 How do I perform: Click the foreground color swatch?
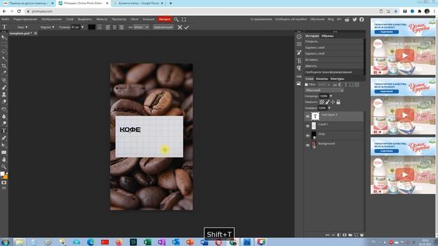(x=3, y=174)
